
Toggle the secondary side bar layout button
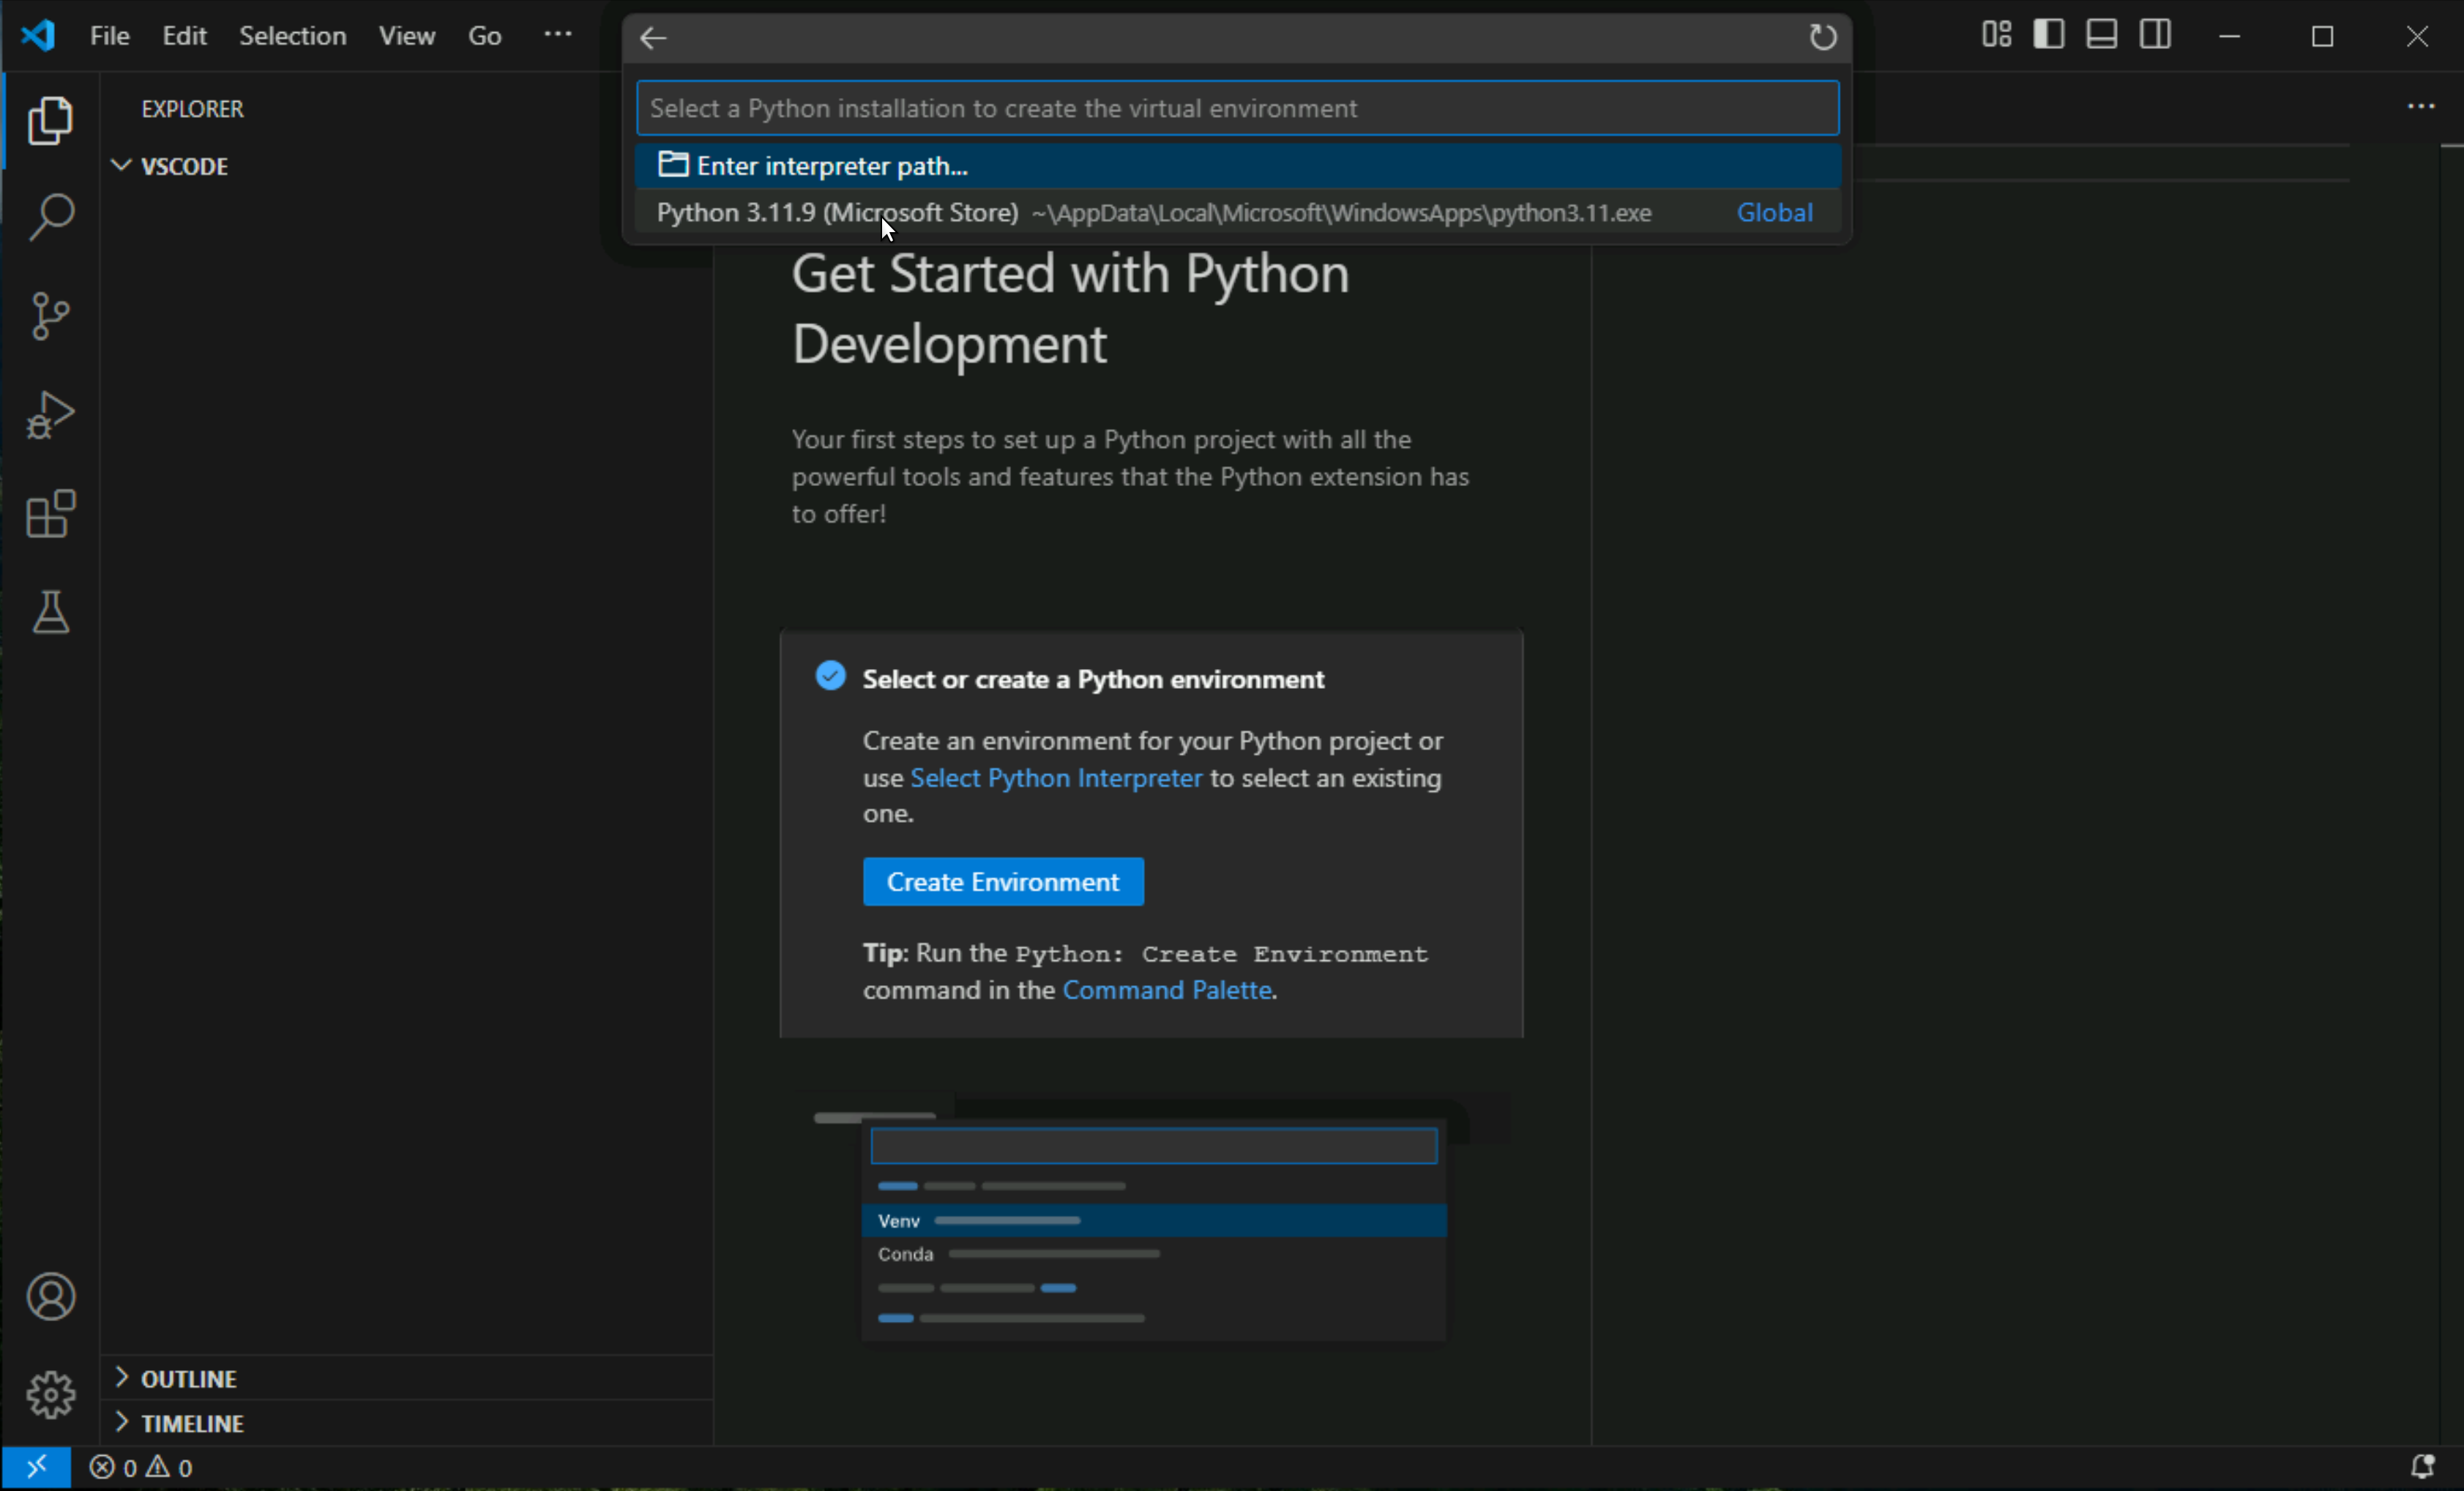pos(2155,35)
